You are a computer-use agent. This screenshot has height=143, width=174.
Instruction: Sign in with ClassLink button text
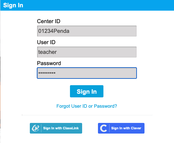click(x=61, y=128)
